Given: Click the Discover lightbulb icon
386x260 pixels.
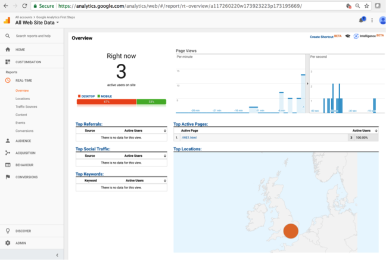Looking at the screenshot, I should pos(8,231).
